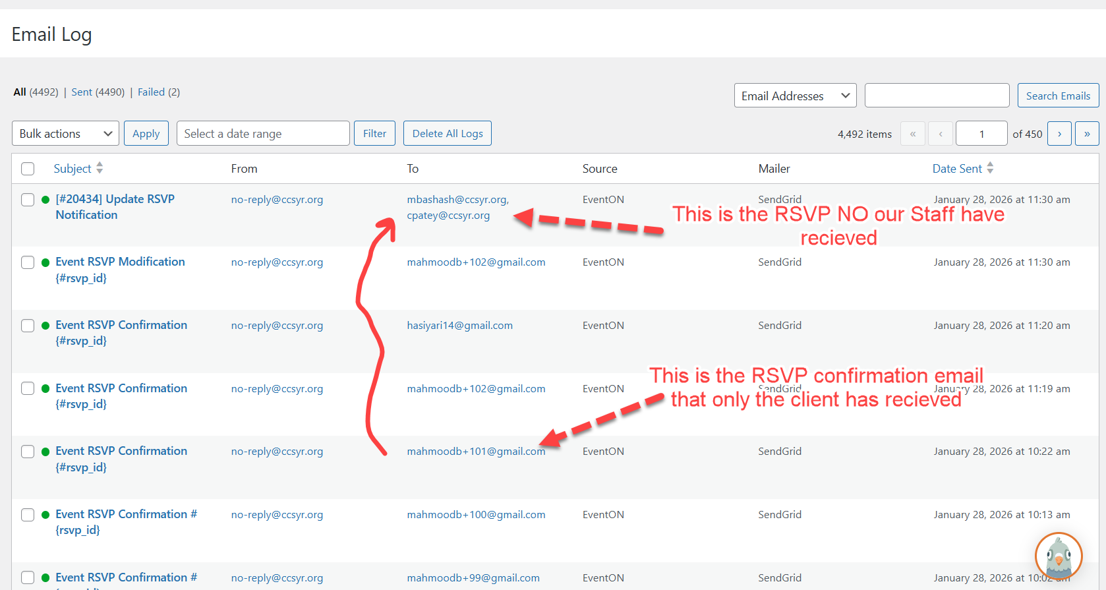Select checkbox for Event RSVP Modification row
Image resolution: width=1106 pixels, height=590 pixels.
pos(28,262)
